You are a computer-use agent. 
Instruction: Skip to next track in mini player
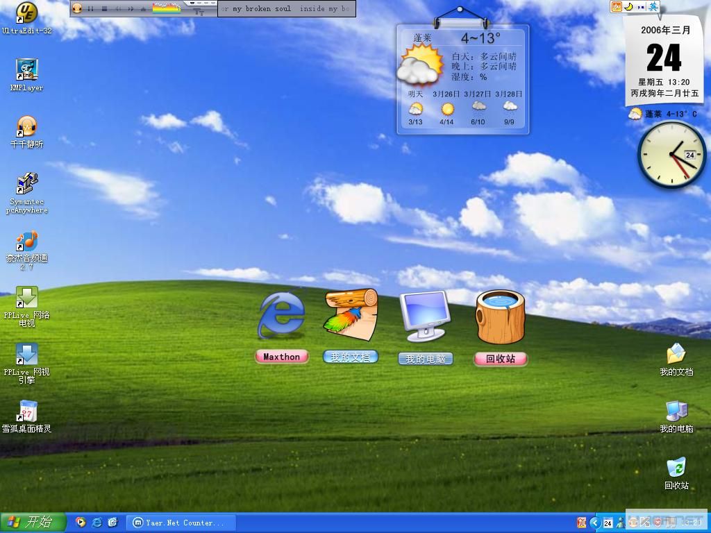coord(131,8)
